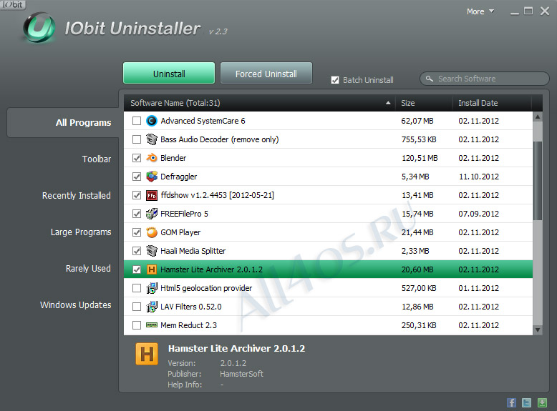Screen dimensions: 557x411
Task: Check the Bass Audio Decoder checkbox
Action: coord(137,139)
